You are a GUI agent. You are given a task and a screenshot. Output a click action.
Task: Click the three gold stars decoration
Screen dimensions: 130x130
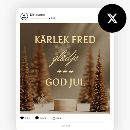pyautogui.click(x=65, y=71)
